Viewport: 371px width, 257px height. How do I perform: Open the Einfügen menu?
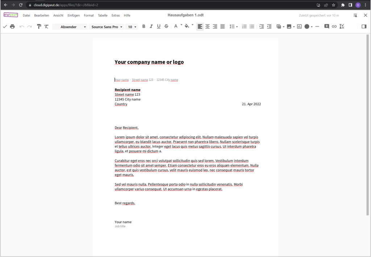(x=74, y=15)
